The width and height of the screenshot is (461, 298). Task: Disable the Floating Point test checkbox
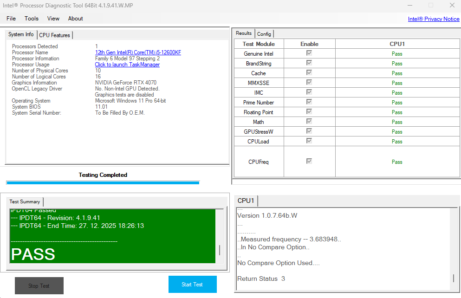(x=309, y=112)
